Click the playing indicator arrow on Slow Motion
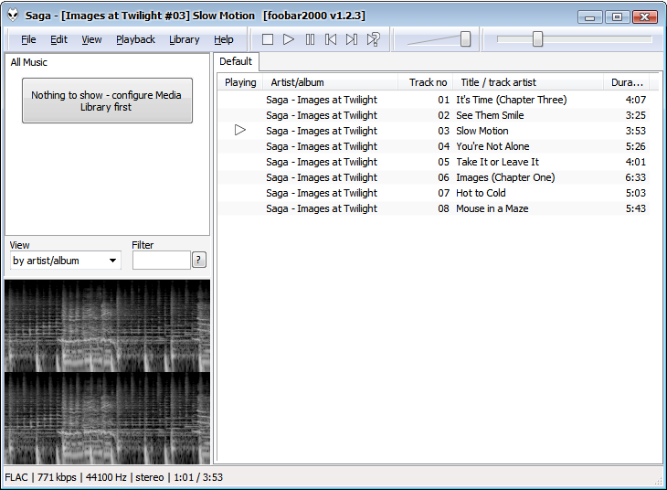667x490 pixels. (240, 130)
